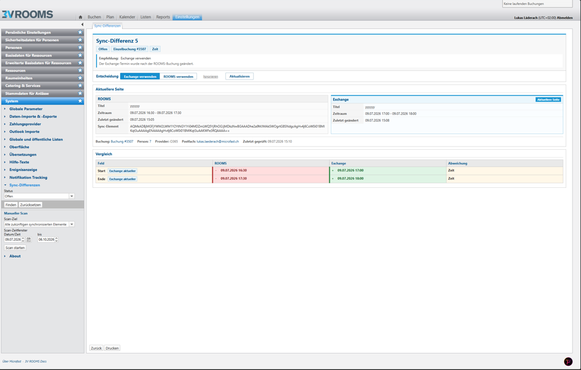Toggle favorite star on Ressourcen row
Image resolution: width=581 pixels, height=370 pixels.
[80, 70]
